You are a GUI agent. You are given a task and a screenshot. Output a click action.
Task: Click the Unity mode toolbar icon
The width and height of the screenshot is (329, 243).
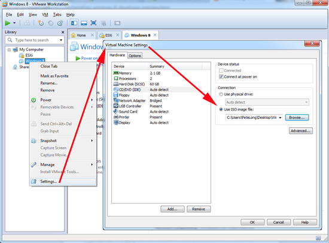[103, 23]
